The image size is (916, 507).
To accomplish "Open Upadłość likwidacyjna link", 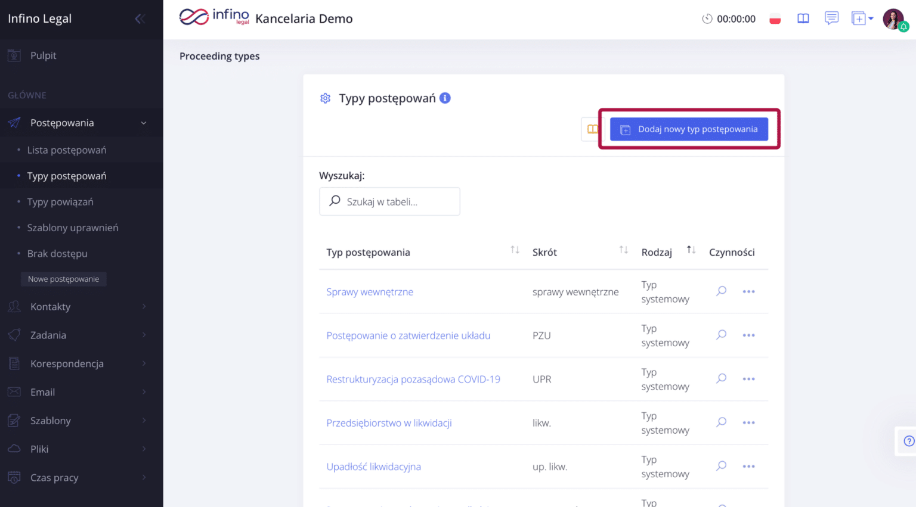I will [373, 466].
